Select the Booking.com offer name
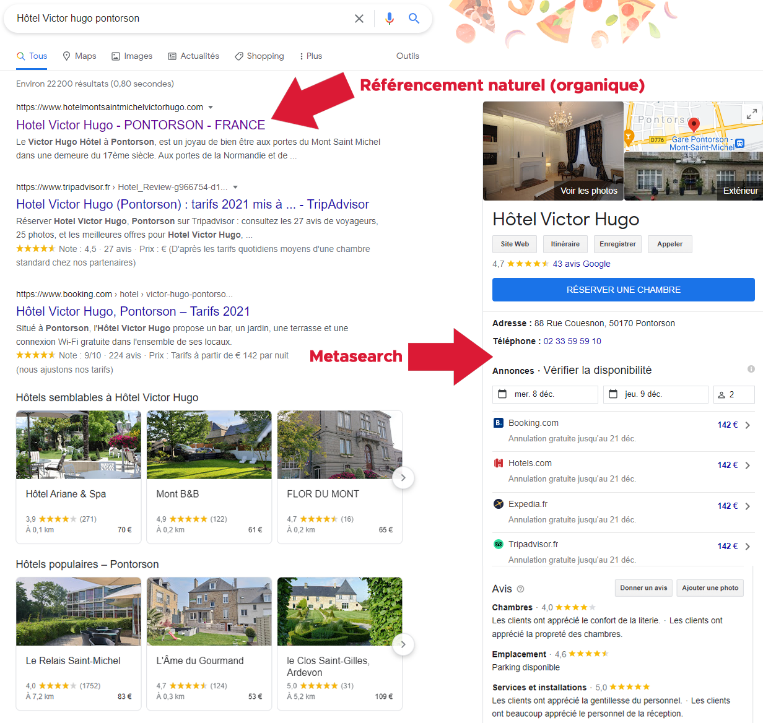Image resolution: width=763 pixels, height=723 pixels. 533,423
